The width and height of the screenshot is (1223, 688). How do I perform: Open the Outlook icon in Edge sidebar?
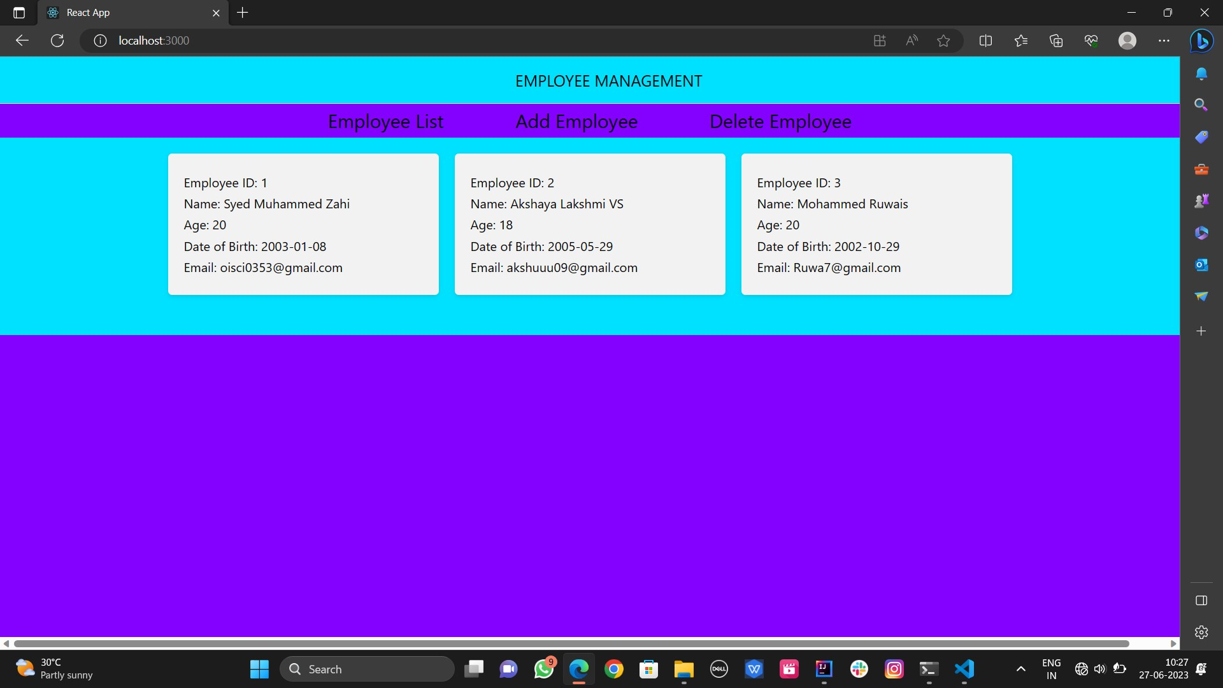[1202, 264]
